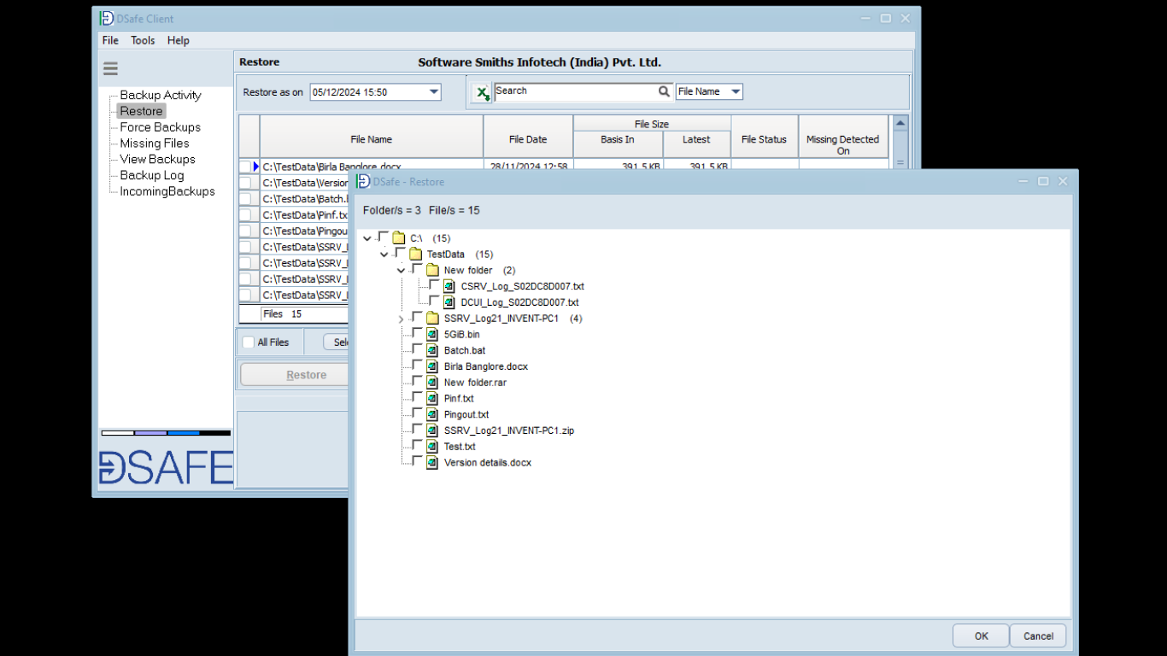Select Backup Log in sidebar

click(x=152, y=175)
